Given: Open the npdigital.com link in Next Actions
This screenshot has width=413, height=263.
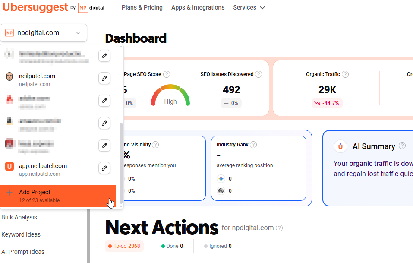Looking at the screenshot, I should point(252,228).
